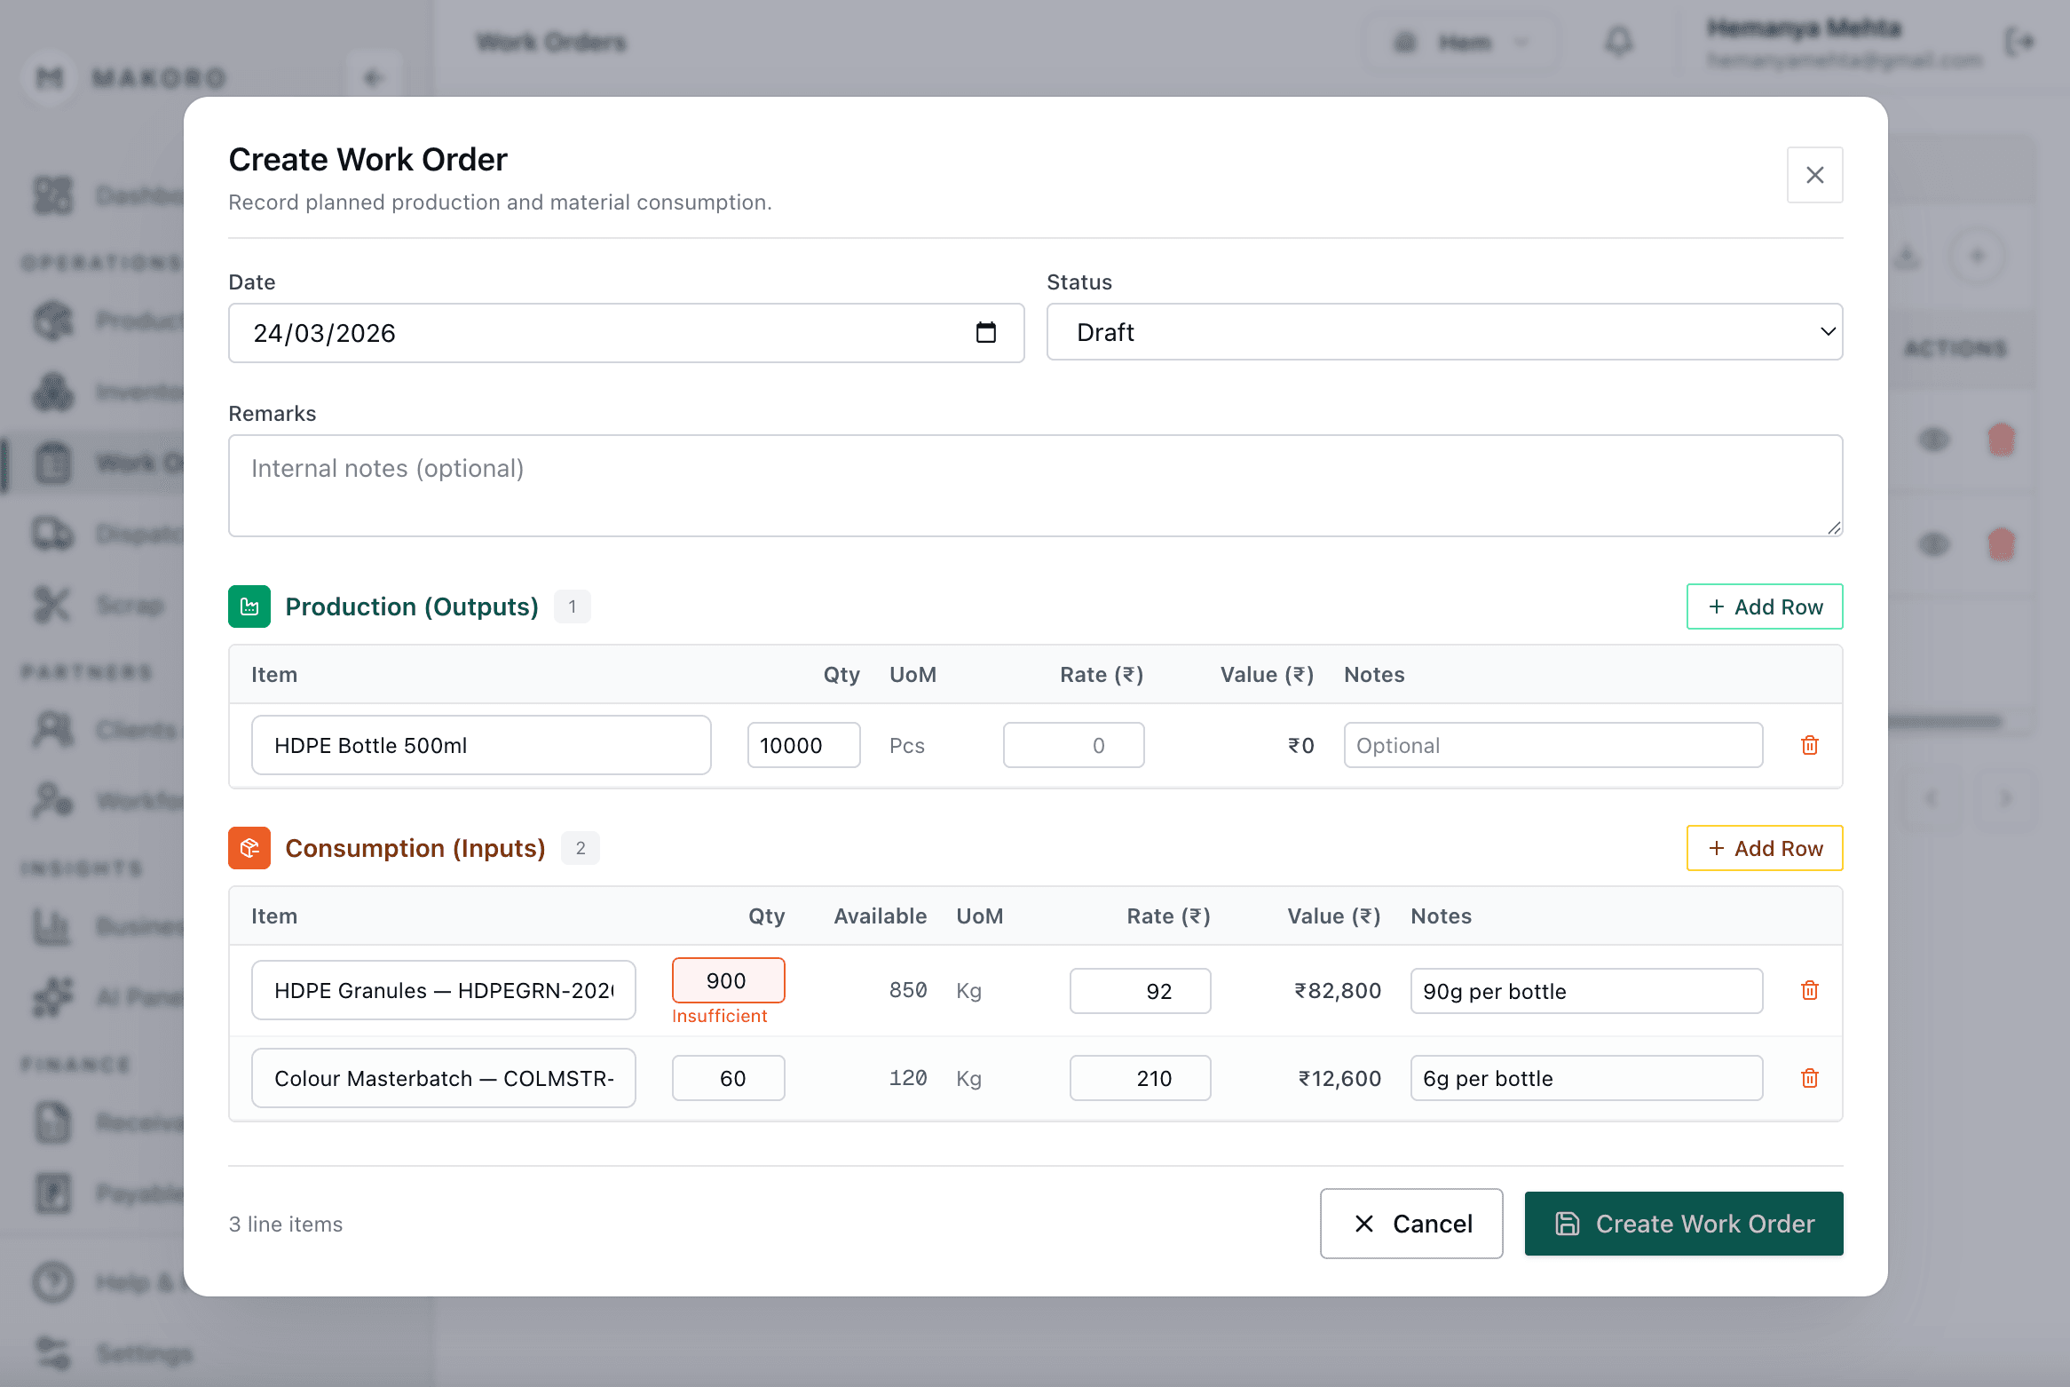Click the 'Insufficient' warning text
Image resolution: width=2070 pixels, height=1387 pixels.
click(x=719, y=1016)
